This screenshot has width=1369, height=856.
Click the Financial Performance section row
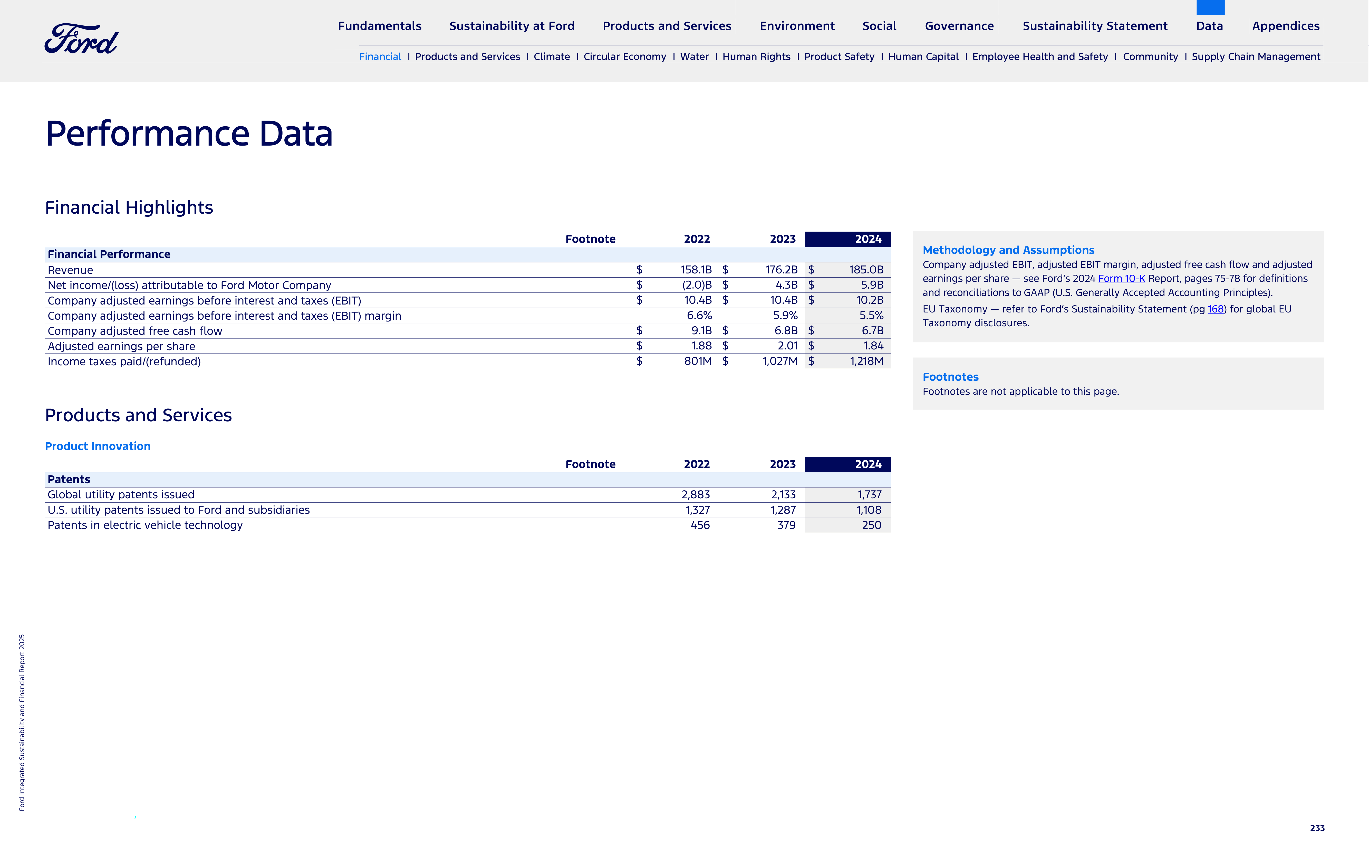[x=467, y=254]
